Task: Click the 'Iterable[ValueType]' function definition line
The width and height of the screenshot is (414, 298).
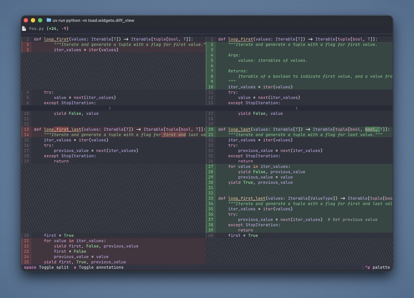Action: [305, 198]
